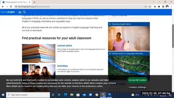Image resolution: width=174 pixels, height=98 pixels.
Task: Open Cookies Settings
Action: 137,87
